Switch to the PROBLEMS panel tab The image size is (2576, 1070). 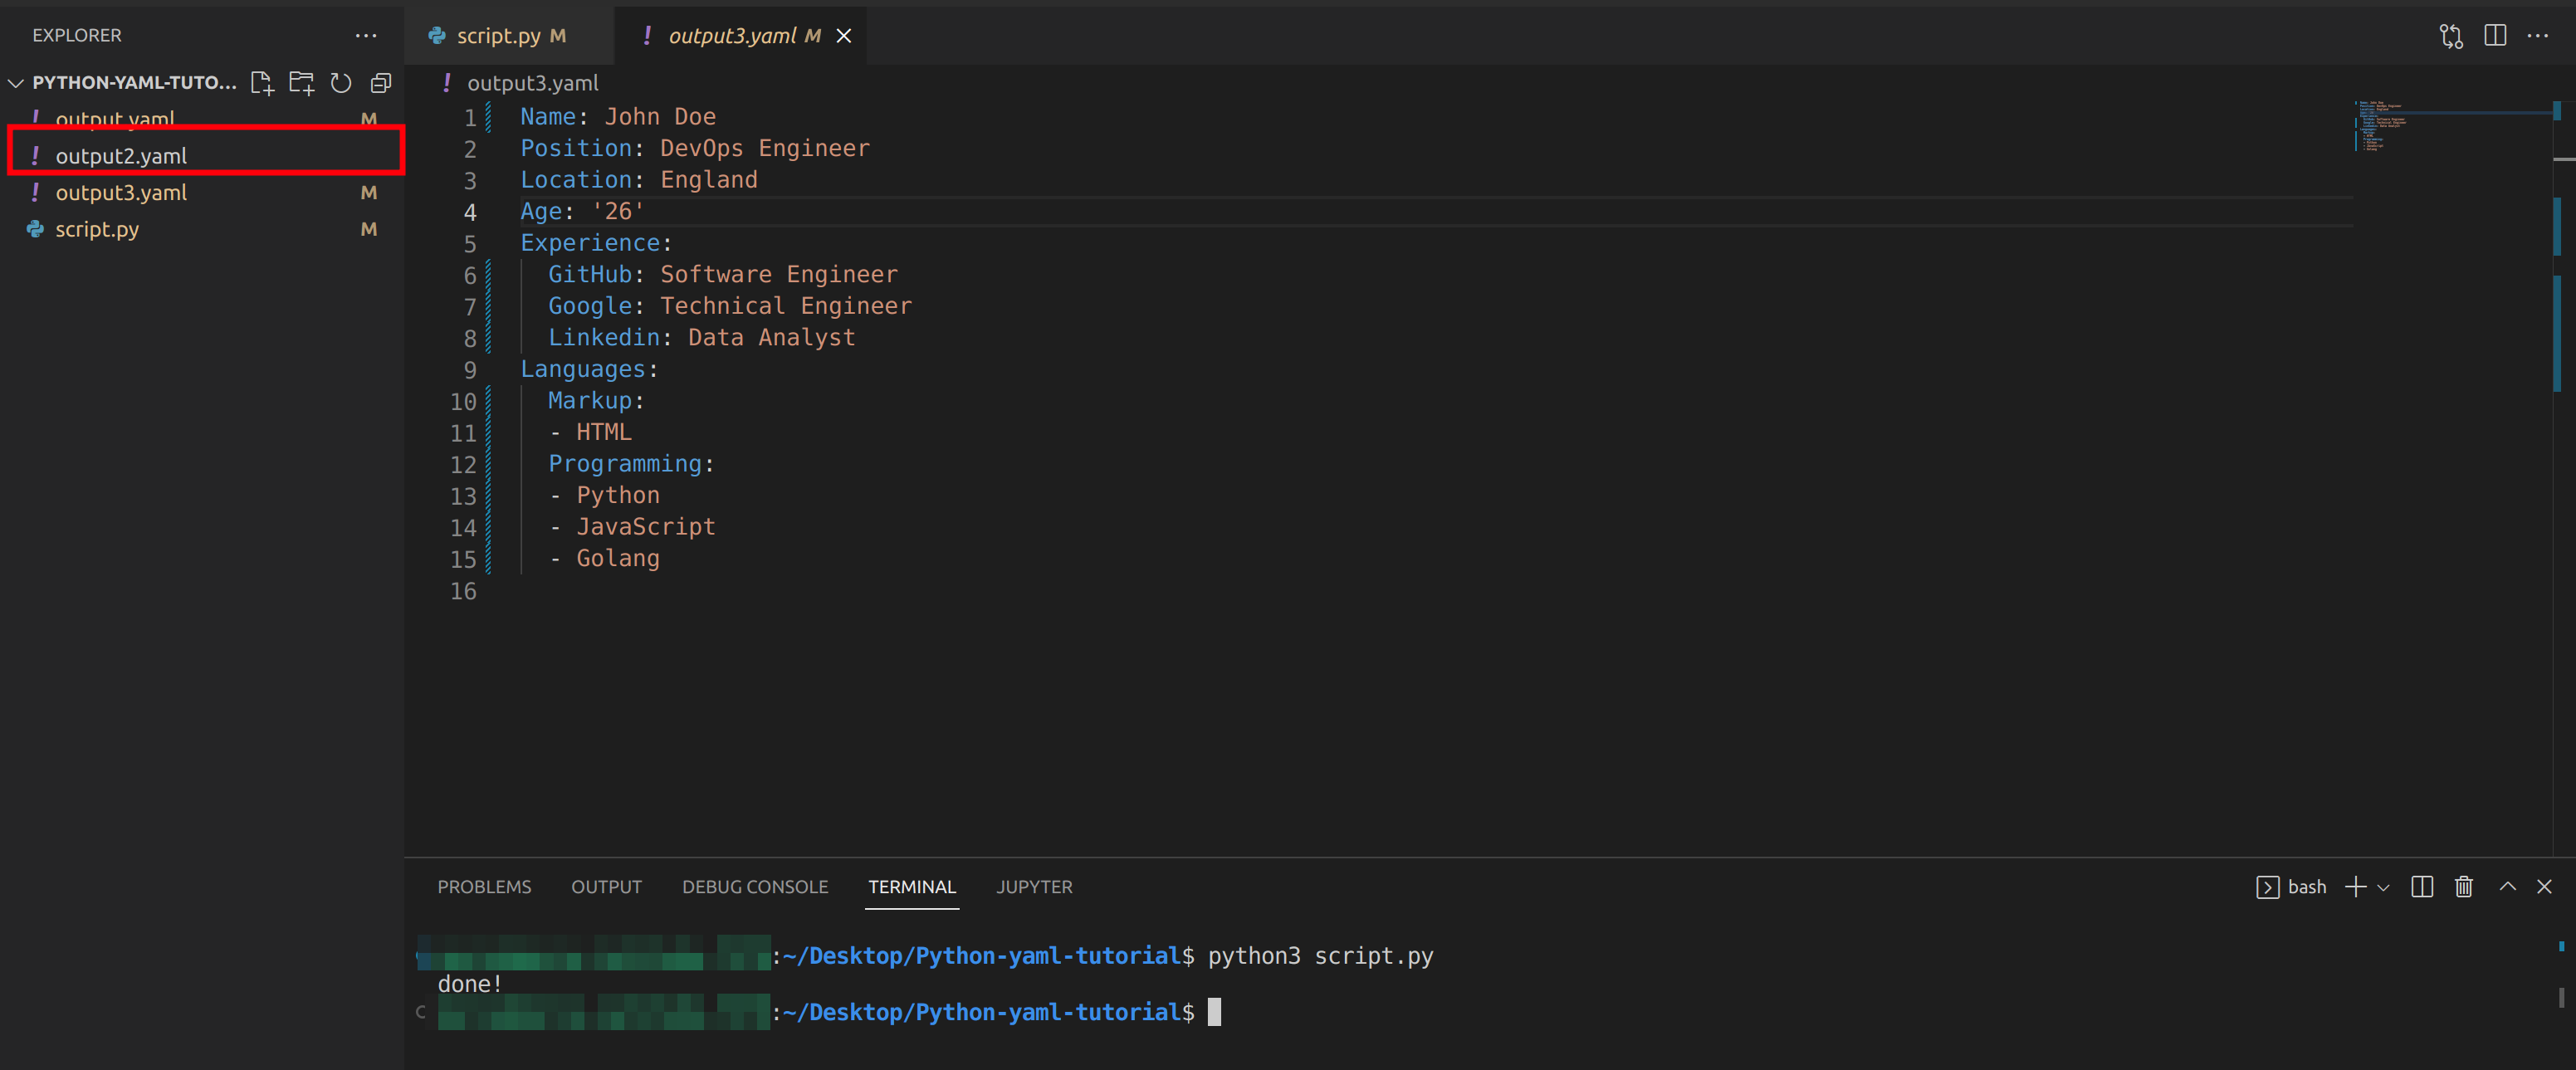484,887
